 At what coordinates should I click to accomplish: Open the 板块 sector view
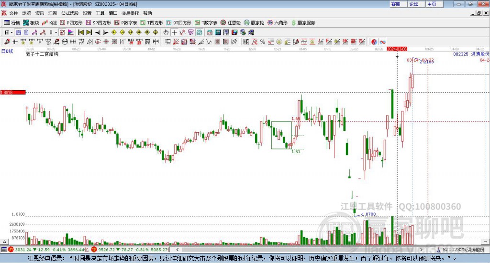pos(31,23)
